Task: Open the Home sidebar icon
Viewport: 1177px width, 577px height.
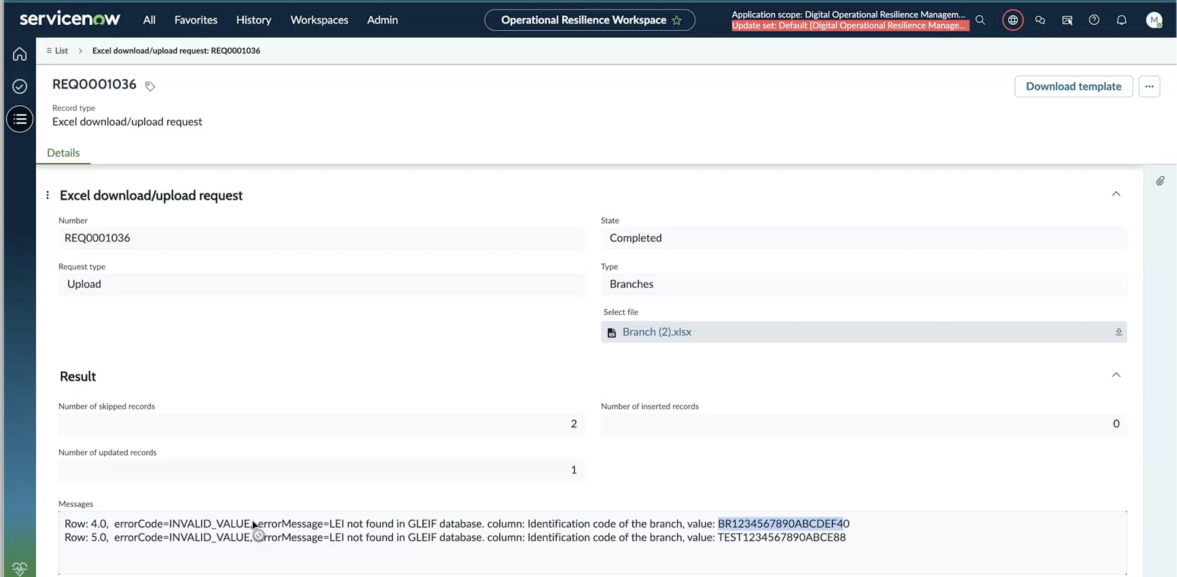Action: (20, 54)
